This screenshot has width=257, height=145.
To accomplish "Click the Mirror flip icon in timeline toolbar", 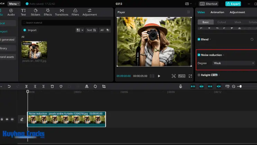I will (86, 86).
